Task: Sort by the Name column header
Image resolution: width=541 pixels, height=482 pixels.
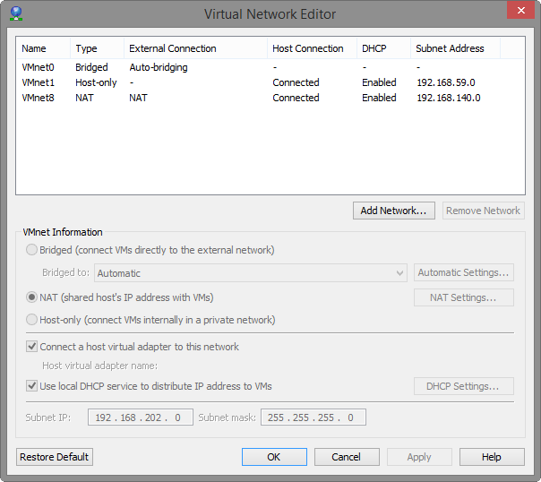Action: (x=44, y=48)
